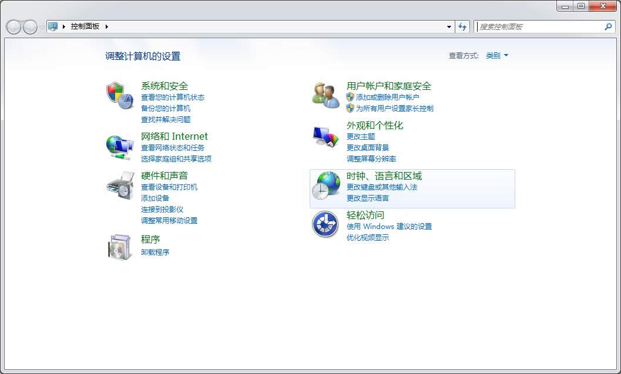
Task: Open 备份您的计算机
Action: click(x=167, y=108)
